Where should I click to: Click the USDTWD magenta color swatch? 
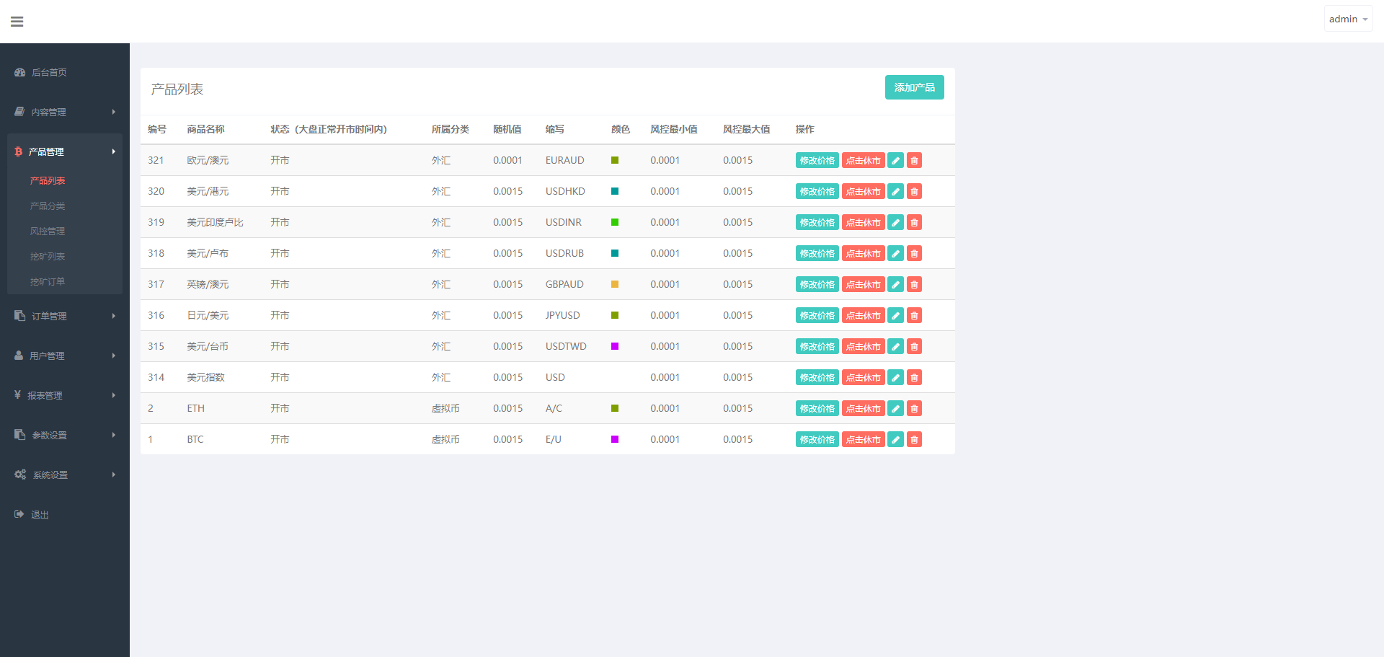coord(615,346)
